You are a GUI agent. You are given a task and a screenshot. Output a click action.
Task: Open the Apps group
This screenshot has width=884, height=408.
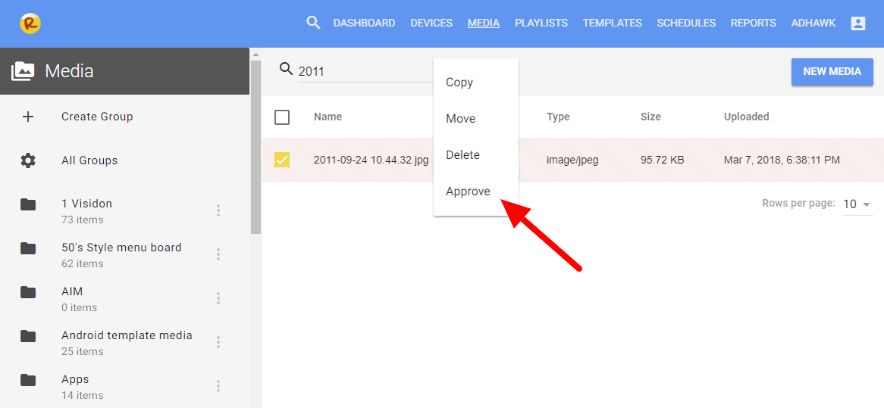[75, 379]
